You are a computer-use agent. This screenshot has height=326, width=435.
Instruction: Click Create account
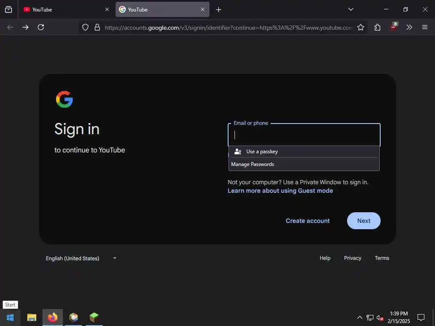[308, 221]
